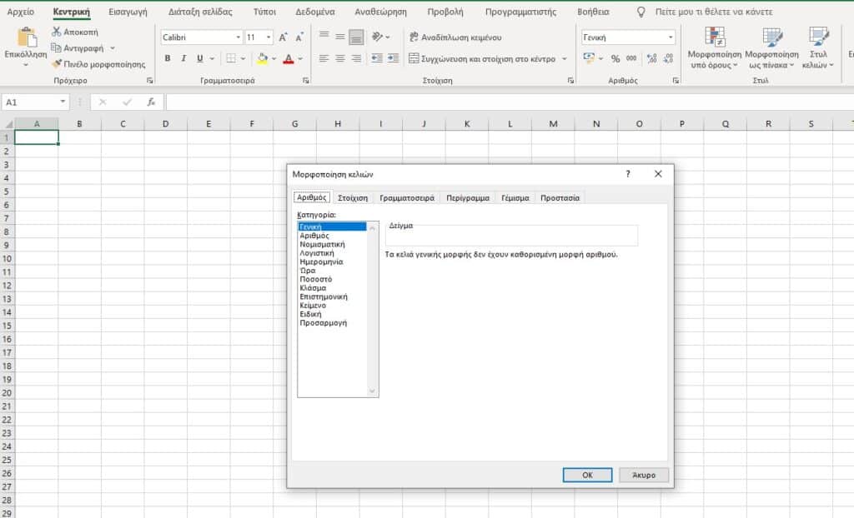Screen dimensions: 854x518
Task: Open the Γέμισμα tab in dialog
Action: point(515,198)
